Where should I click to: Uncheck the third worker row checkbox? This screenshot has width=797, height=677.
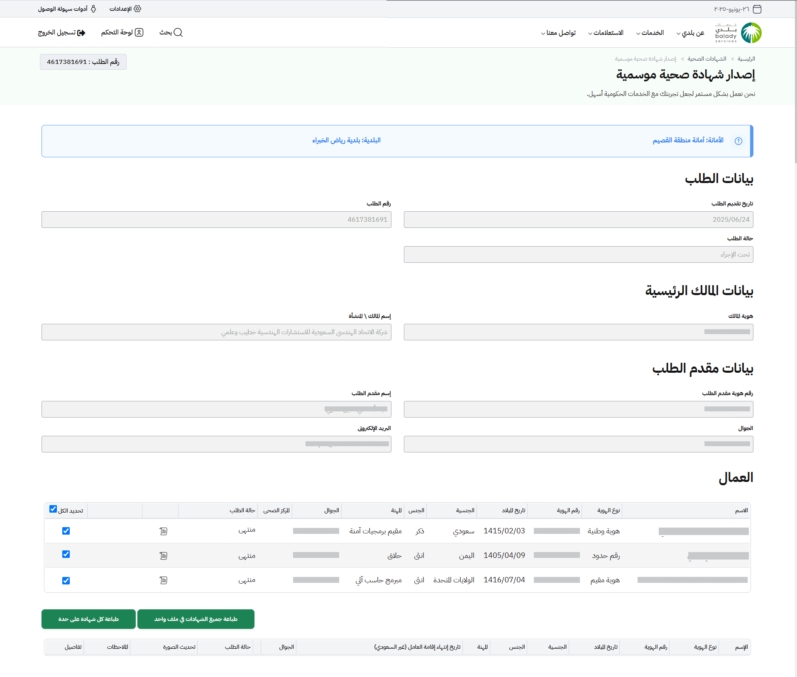pos(66,581)
